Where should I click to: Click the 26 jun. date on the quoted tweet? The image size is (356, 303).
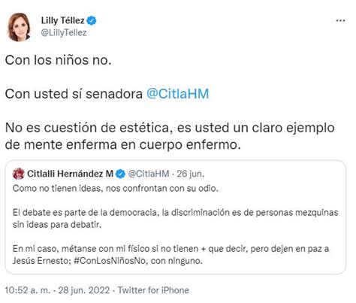(x=191, y=174)
